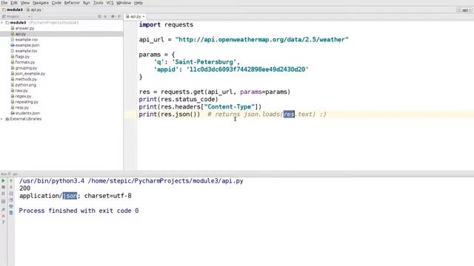Toggle soft-wrap in the Run console

[x=11, y=194]
